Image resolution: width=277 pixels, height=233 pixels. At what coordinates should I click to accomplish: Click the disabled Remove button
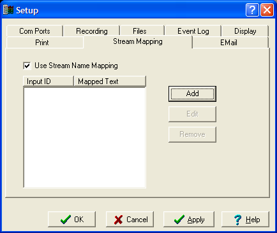coord(192,134)
